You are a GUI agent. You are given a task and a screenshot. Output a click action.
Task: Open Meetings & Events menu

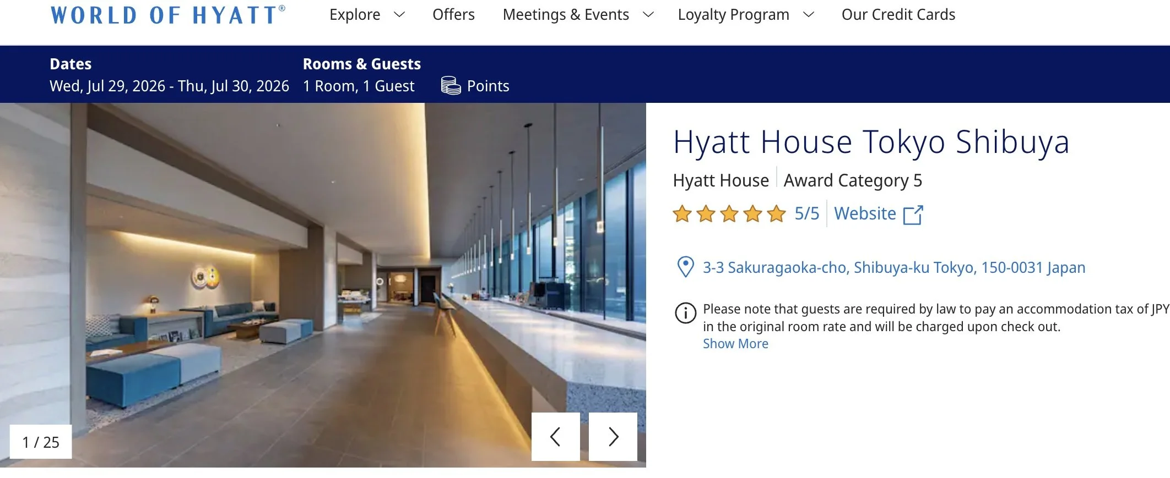point(566,15)
